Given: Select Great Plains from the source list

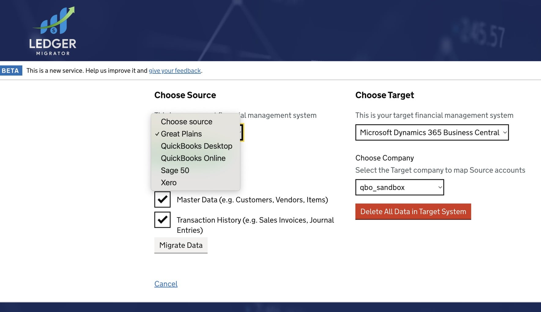Looking at the screenshot, I should tap(181, 134).
